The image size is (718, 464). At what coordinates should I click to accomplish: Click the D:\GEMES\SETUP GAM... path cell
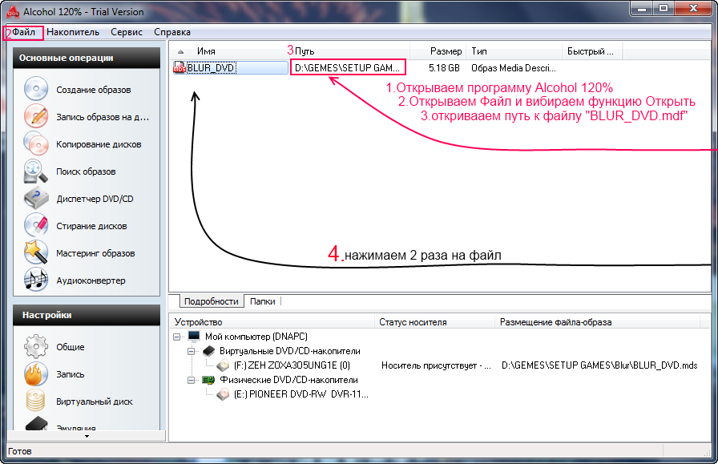tap(348, 68)
